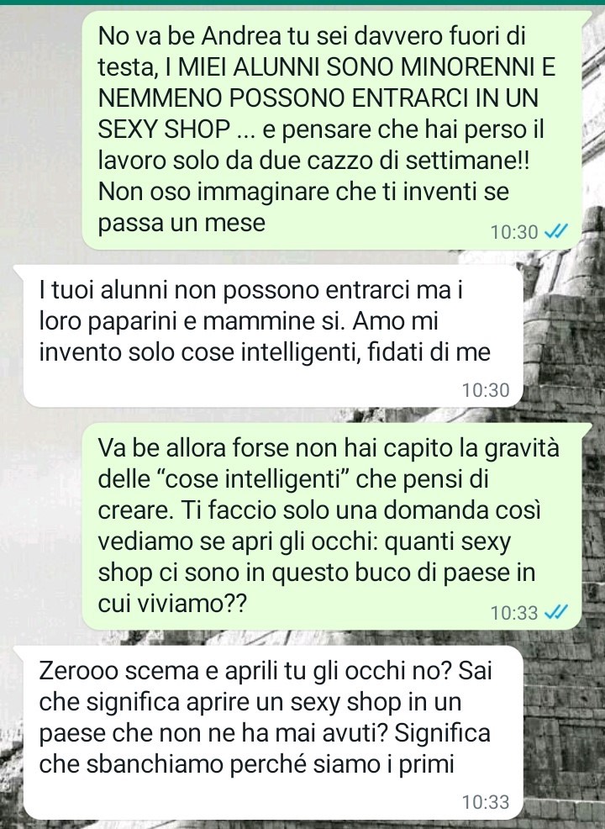Tap the 10:33 timestamp on the last white bubble

click(x=486, y=802)
